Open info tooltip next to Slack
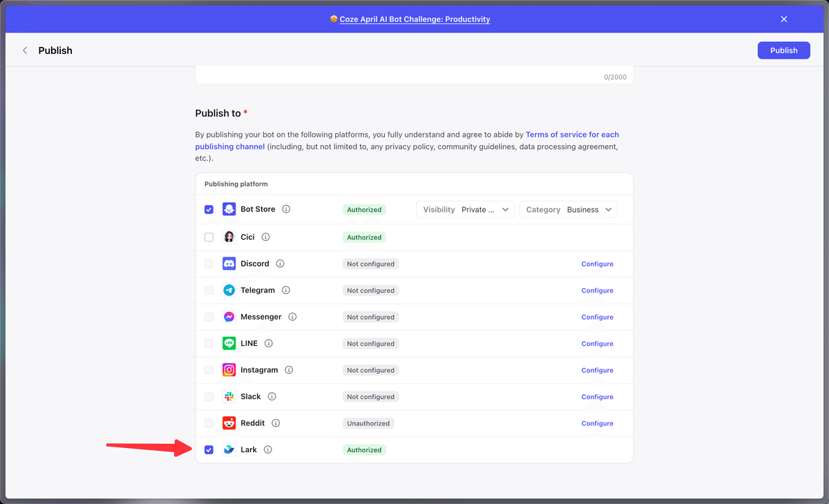829x504 pixels. pyautogui.click(x=271, y=397)
